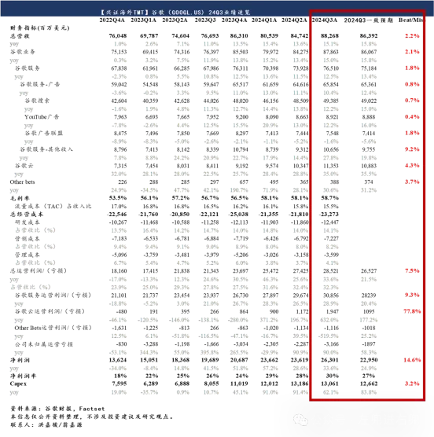Click the operating profit value 28,521

click(x=330, y=271)
